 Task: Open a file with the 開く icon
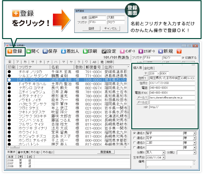point(33,51)
